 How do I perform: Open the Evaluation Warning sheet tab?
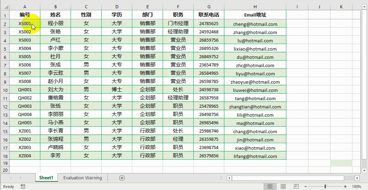pyautogui.click(x=83, y=178)
